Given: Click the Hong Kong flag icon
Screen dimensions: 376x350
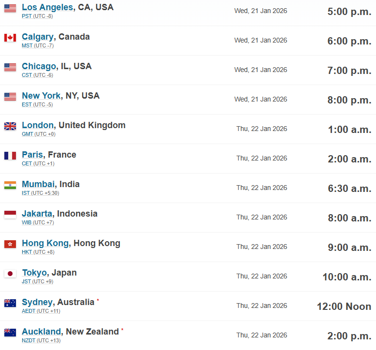Looking at the screenshot, I should pos(10,244).
